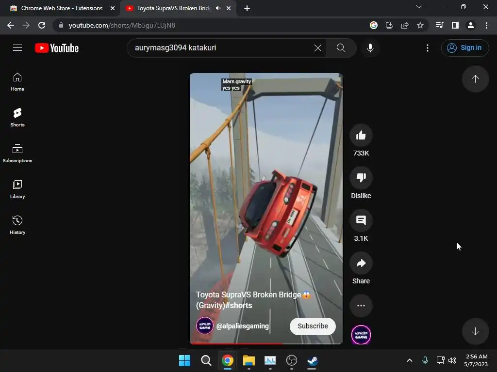497x372 pixels.
Task: Open YouTube settings three-dot menu
Action: point(427,48)
